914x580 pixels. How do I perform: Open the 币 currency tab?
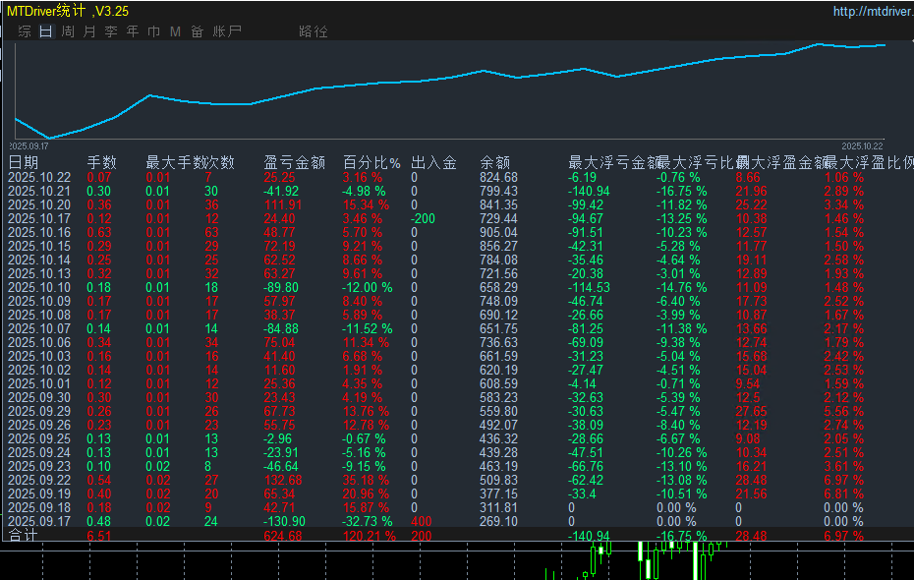coord(154,31)
